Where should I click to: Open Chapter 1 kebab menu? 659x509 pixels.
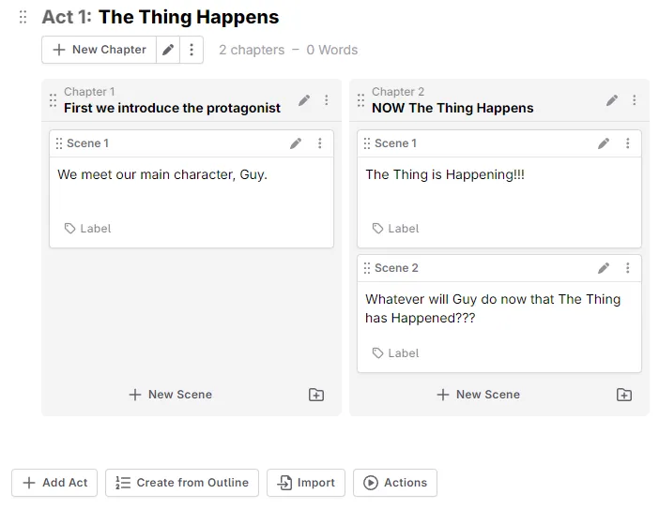[327, 100]
